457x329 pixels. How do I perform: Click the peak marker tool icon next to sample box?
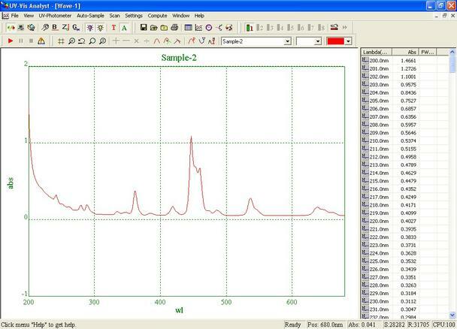pos(212,41)
